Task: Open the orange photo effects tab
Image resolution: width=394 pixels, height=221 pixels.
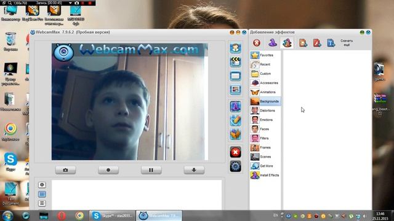Action: point(303,43)
